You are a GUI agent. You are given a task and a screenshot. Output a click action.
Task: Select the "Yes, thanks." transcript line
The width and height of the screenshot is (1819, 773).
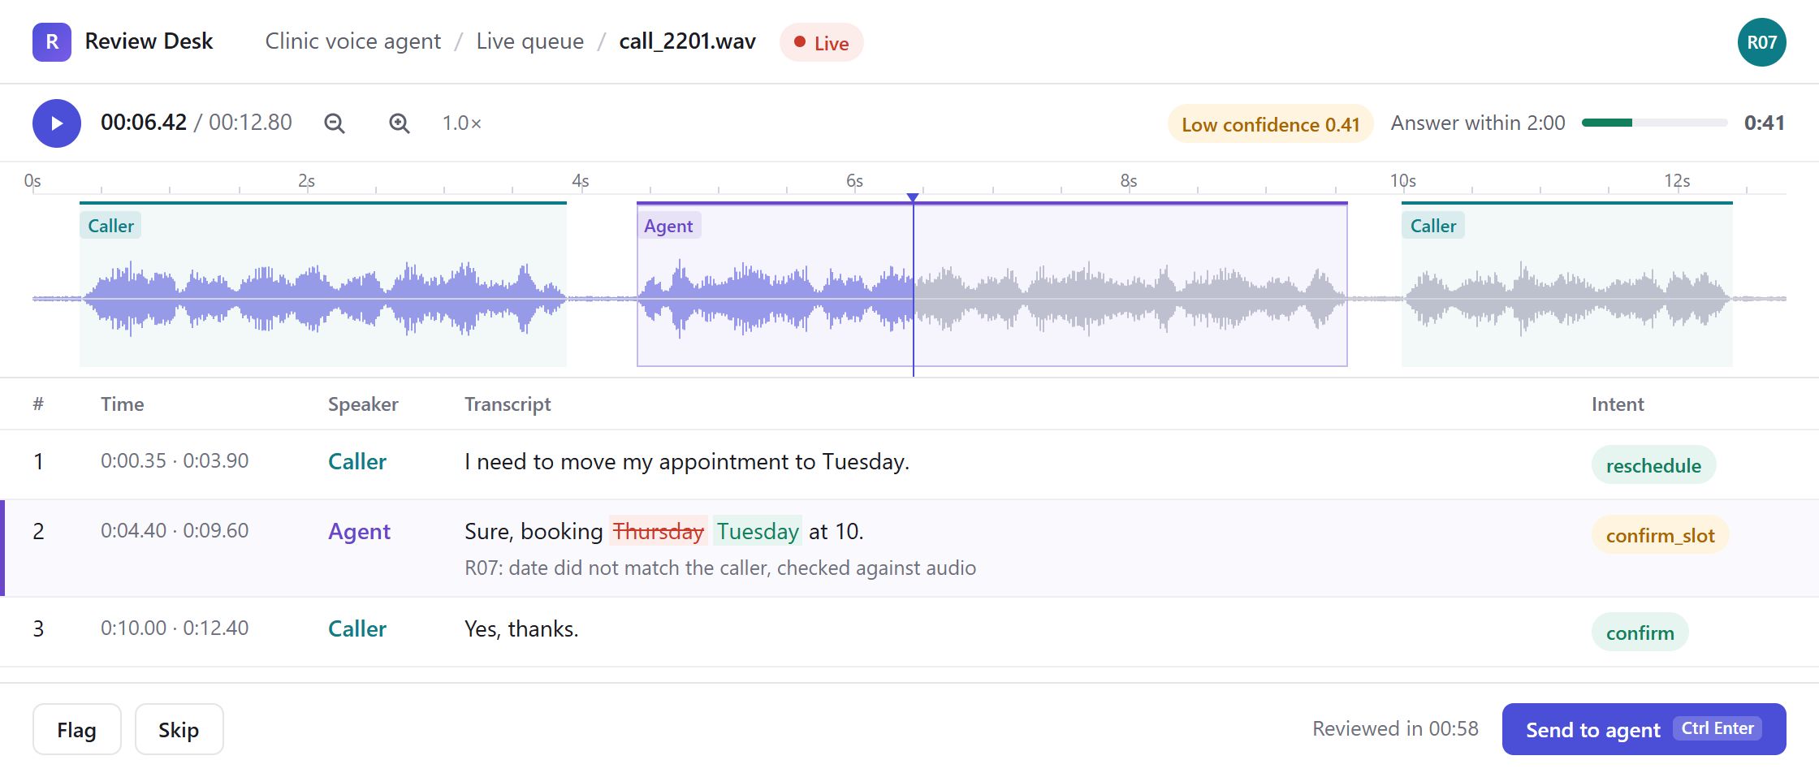coord(521,628)
